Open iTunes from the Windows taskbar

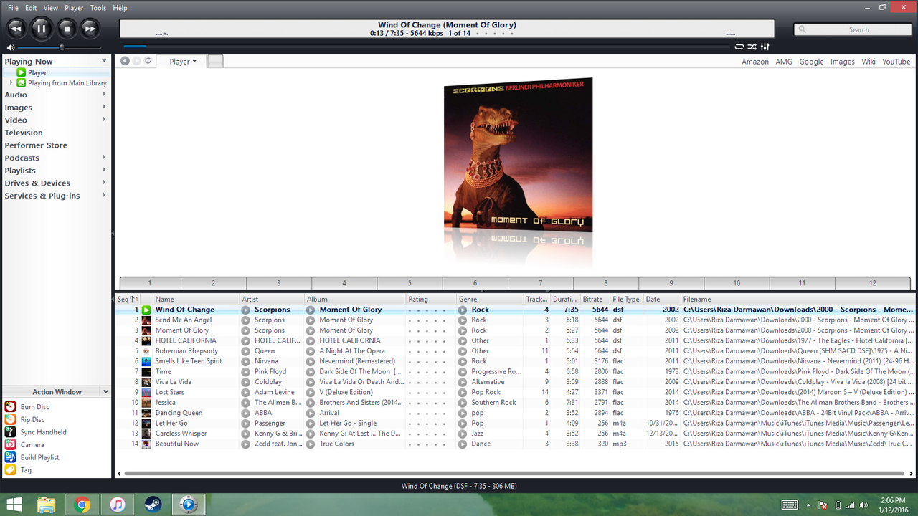[118, 505]
